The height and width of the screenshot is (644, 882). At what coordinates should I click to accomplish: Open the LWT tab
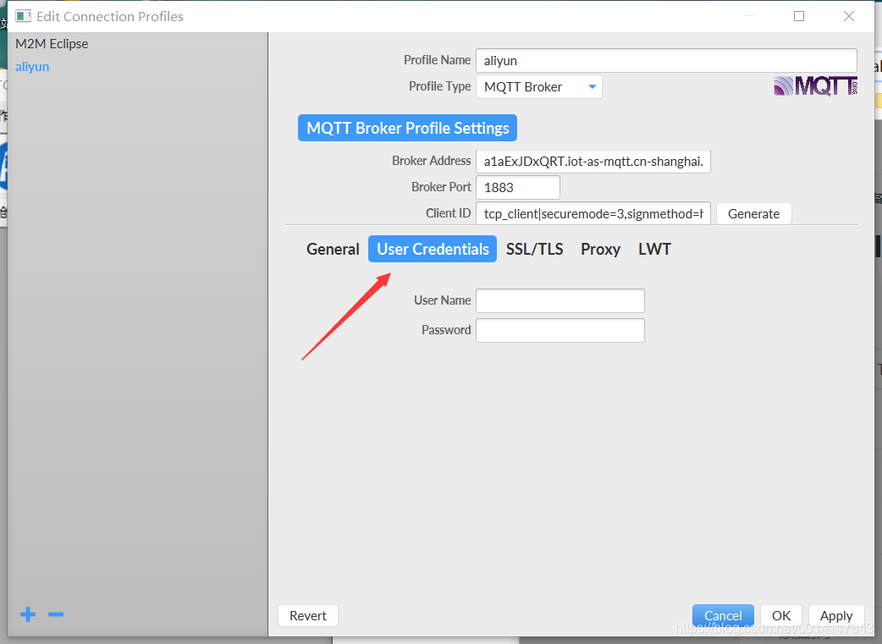pos(654,249)
